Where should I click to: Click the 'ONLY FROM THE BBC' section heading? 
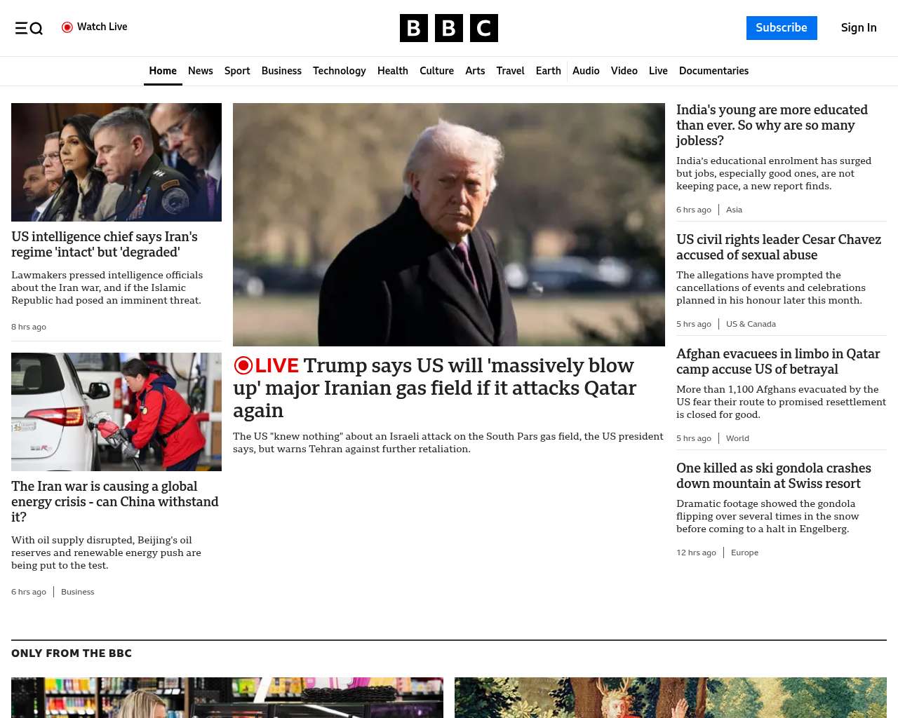pyautogui.click(x=72, y=653)
